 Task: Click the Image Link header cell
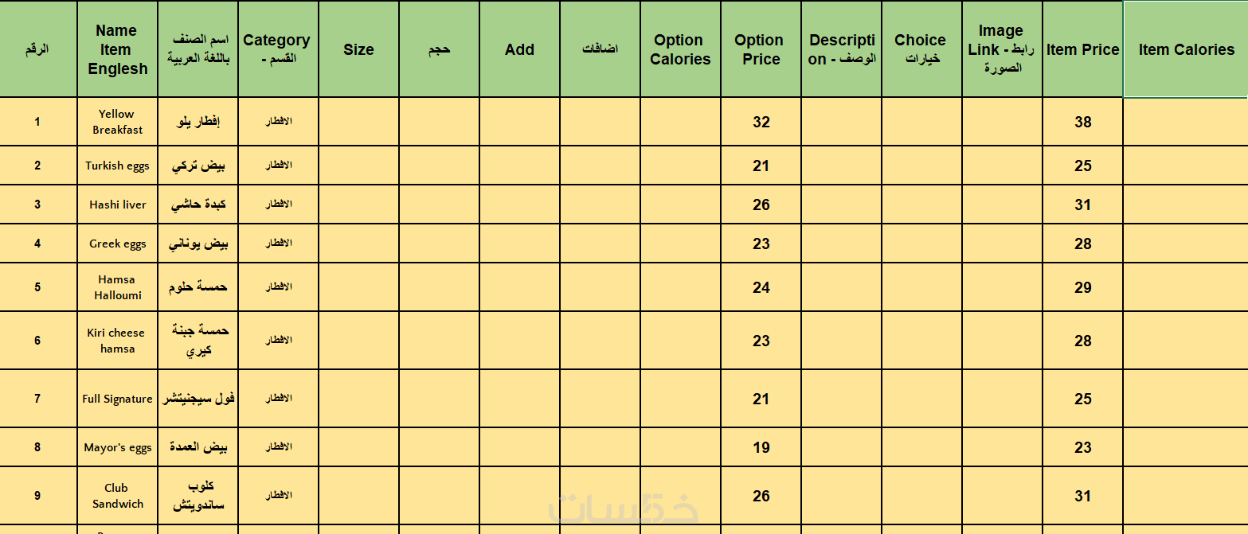1001,49
